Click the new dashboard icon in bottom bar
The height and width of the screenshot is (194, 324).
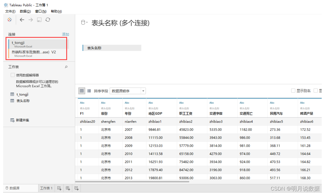coord(68,188)
